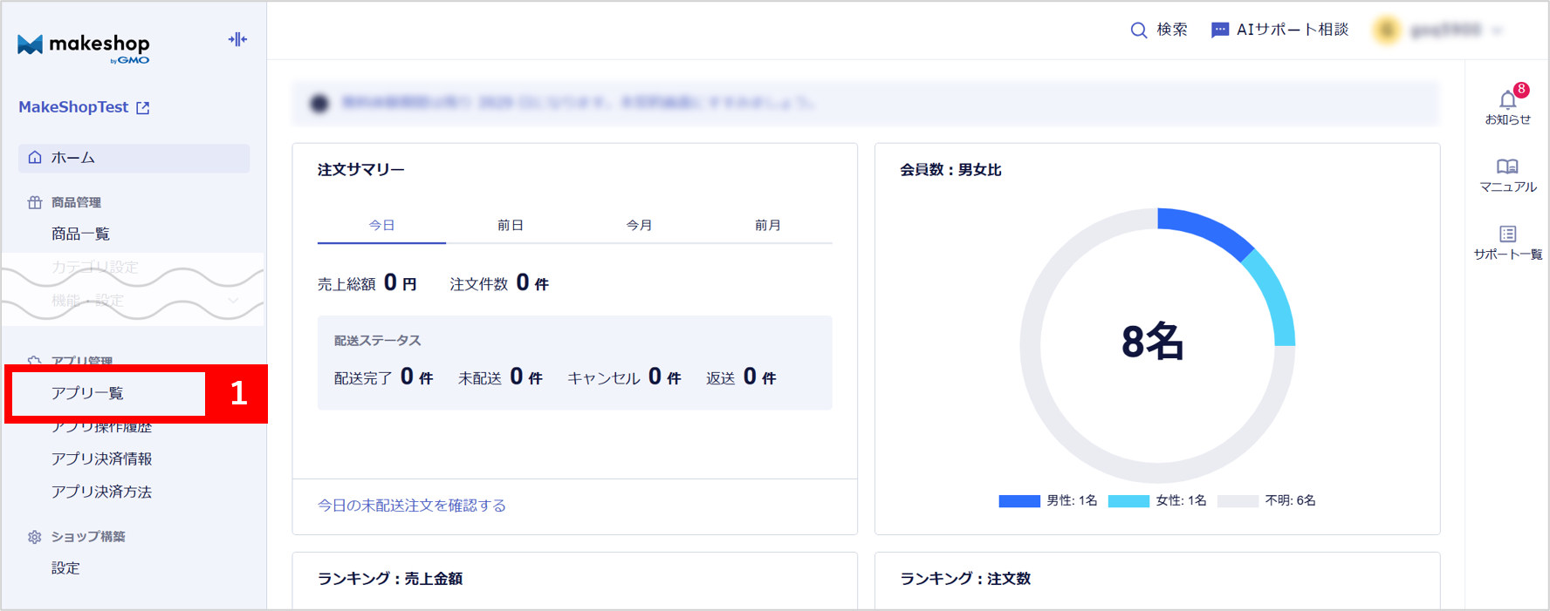Click the user avatar icon

(x=1386, y=31)
